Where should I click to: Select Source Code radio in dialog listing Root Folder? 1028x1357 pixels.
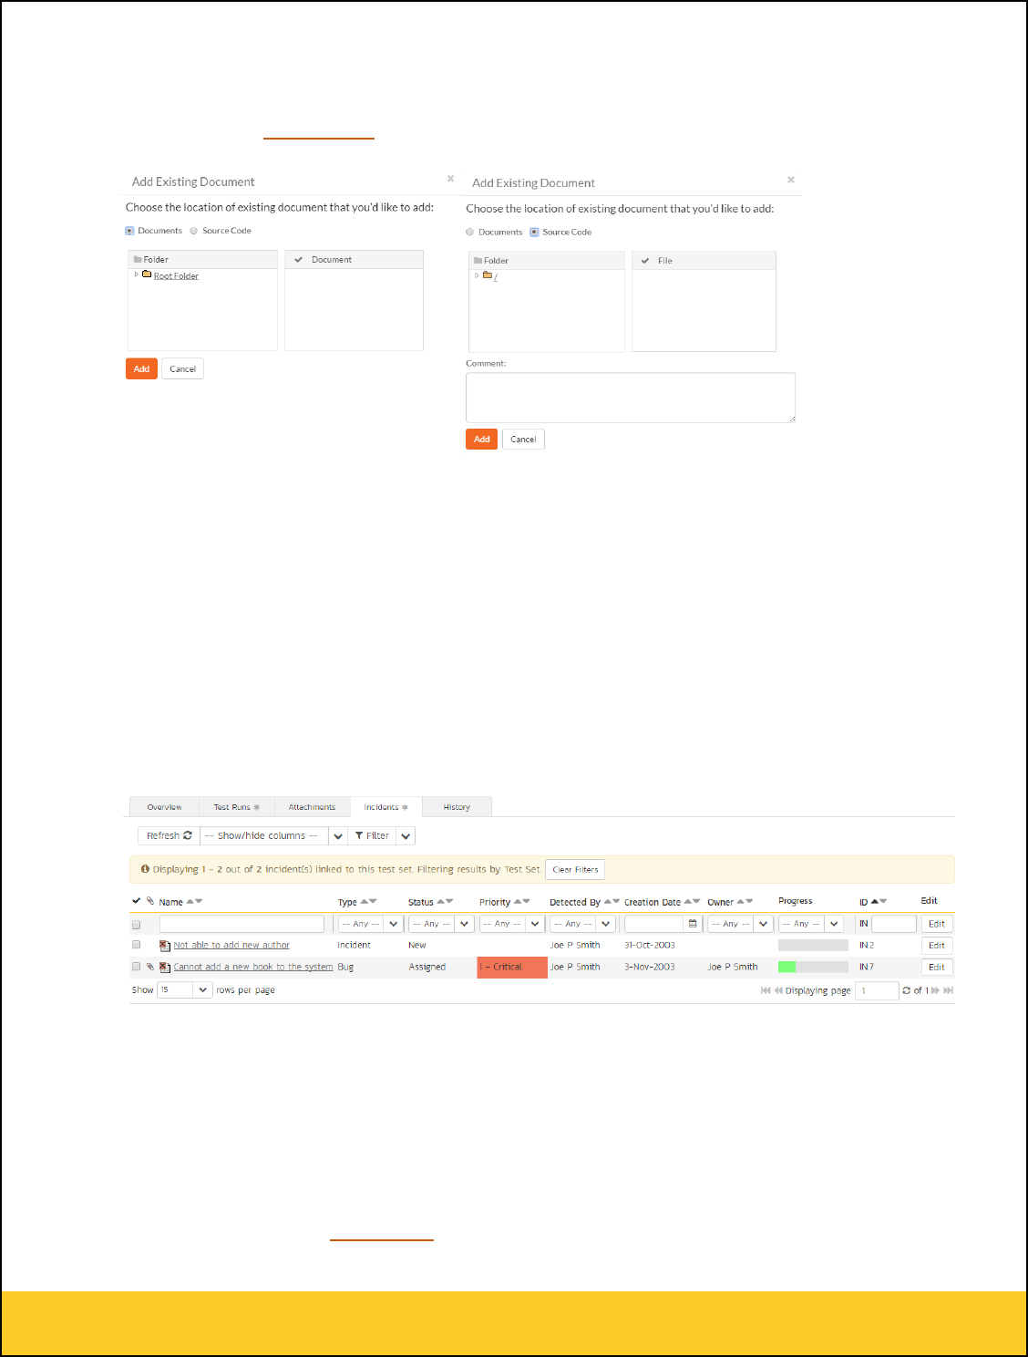pyautogui.click(x=194, y=231)
